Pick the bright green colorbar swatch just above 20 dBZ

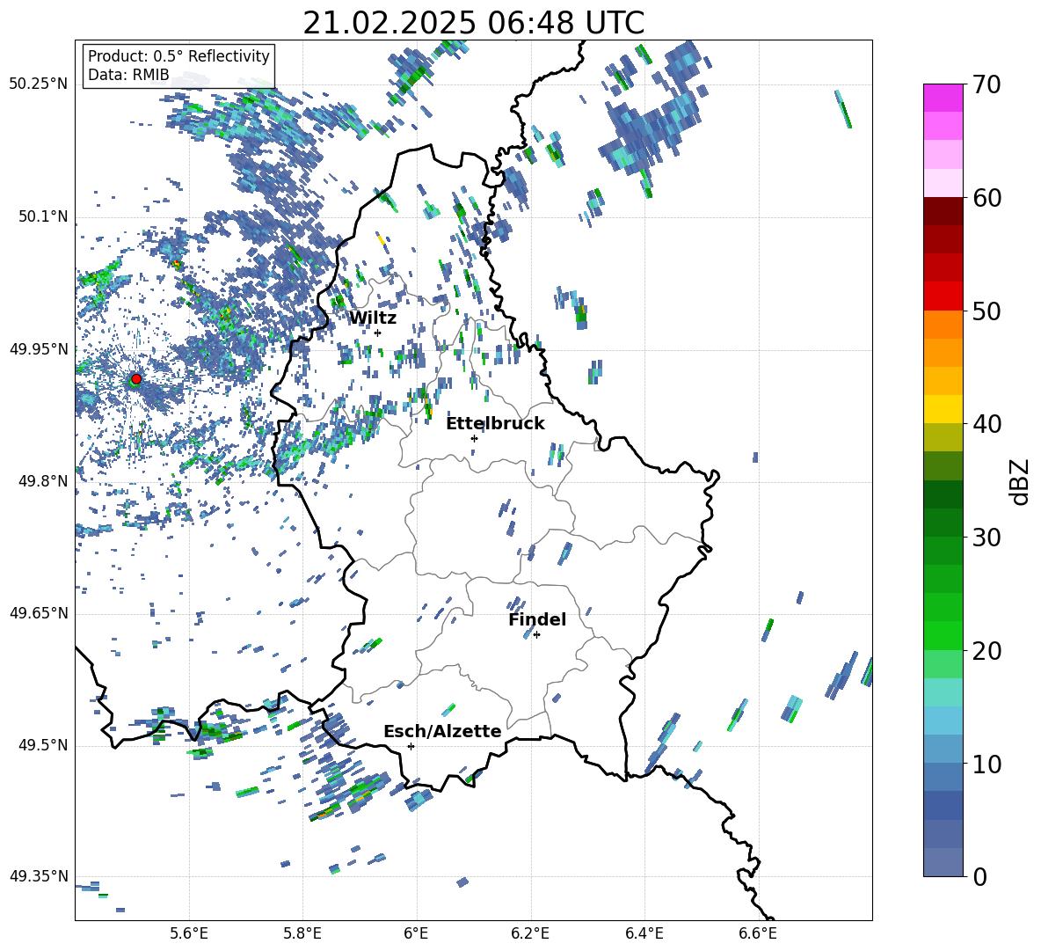(943, 635)
